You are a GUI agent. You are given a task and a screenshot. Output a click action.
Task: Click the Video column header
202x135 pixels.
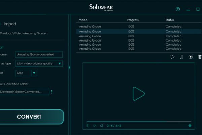[x=83, y=20]
